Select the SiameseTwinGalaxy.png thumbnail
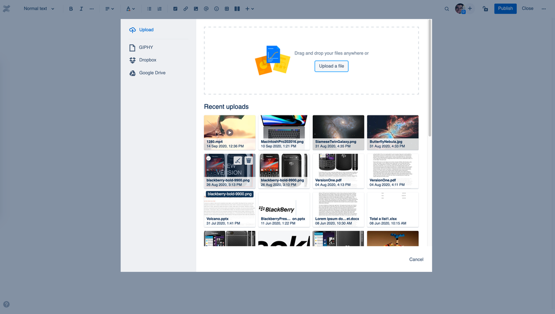 click(x=338, y=132)
